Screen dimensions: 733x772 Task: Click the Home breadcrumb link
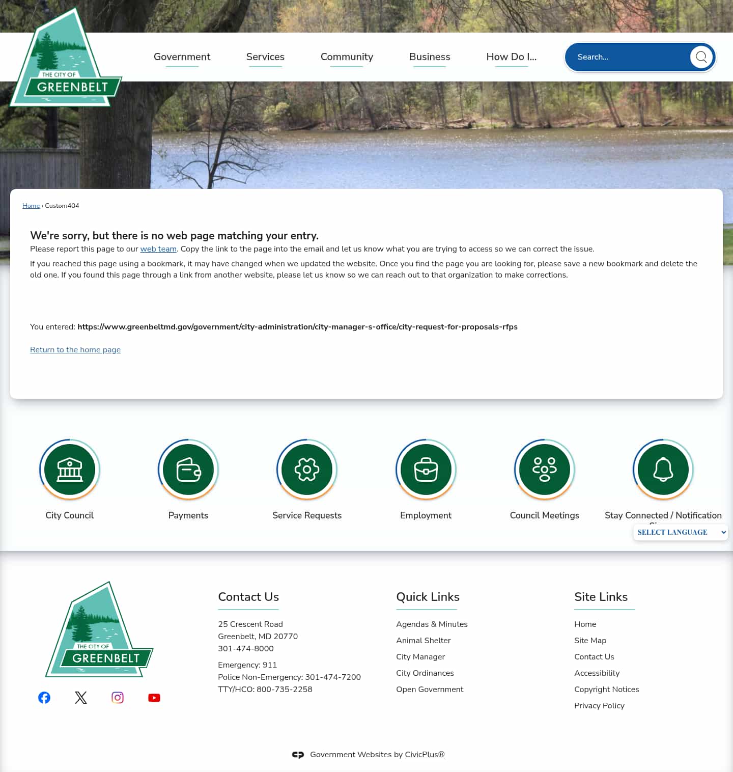31,206
